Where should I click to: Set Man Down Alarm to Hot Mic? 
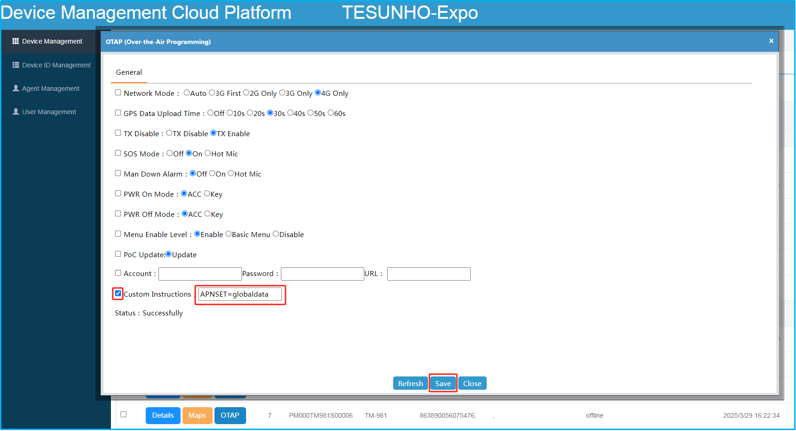[231, 173]
